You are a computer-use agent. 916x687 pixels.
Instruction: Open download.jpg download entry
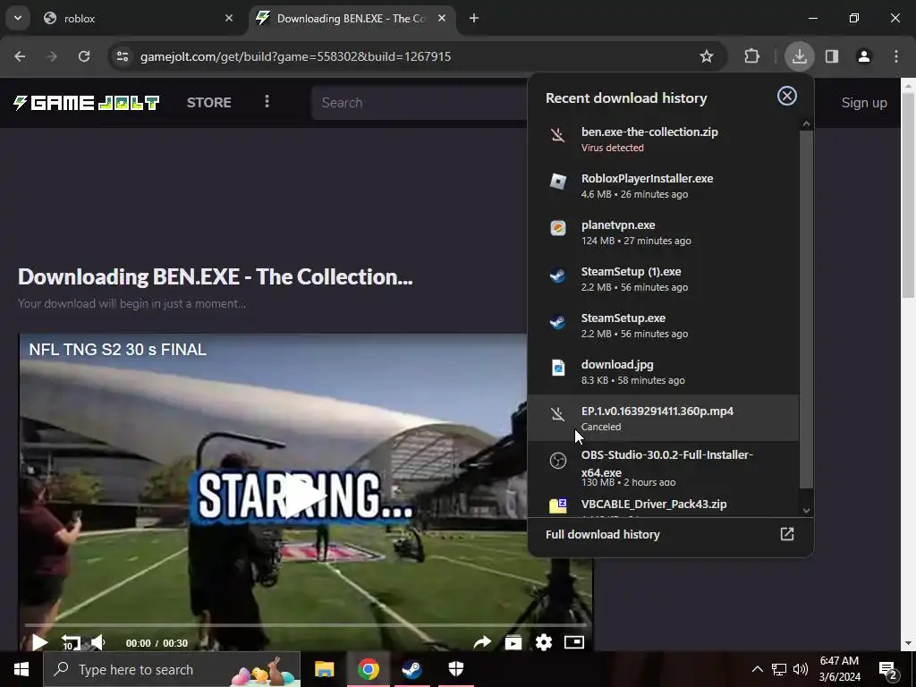coord(663,371)
